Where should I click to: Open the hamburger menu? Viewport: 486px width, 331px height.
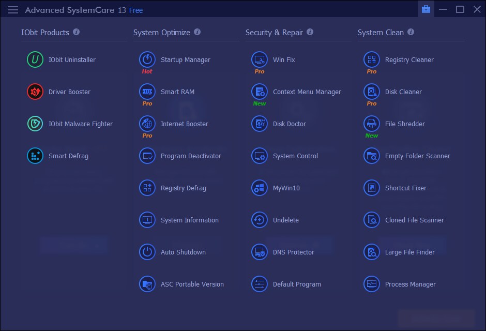(x=13, y=10)
